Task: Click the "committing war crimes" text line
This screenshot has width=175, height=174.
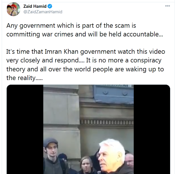Action: (x=85, y=34)
